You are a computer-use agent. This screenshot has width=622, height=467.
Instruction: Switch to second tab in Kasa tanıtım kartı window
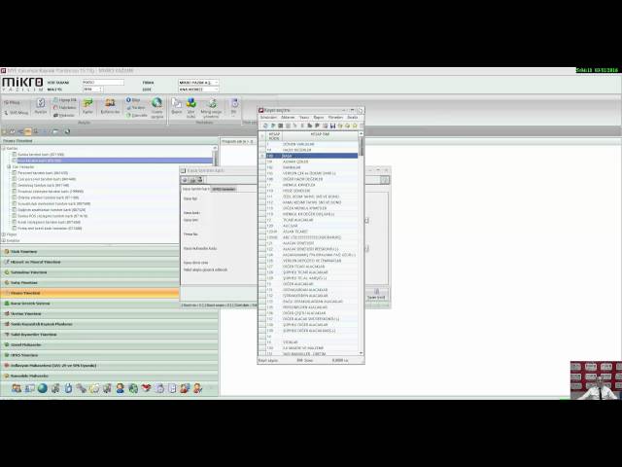[x=224, y=189]
